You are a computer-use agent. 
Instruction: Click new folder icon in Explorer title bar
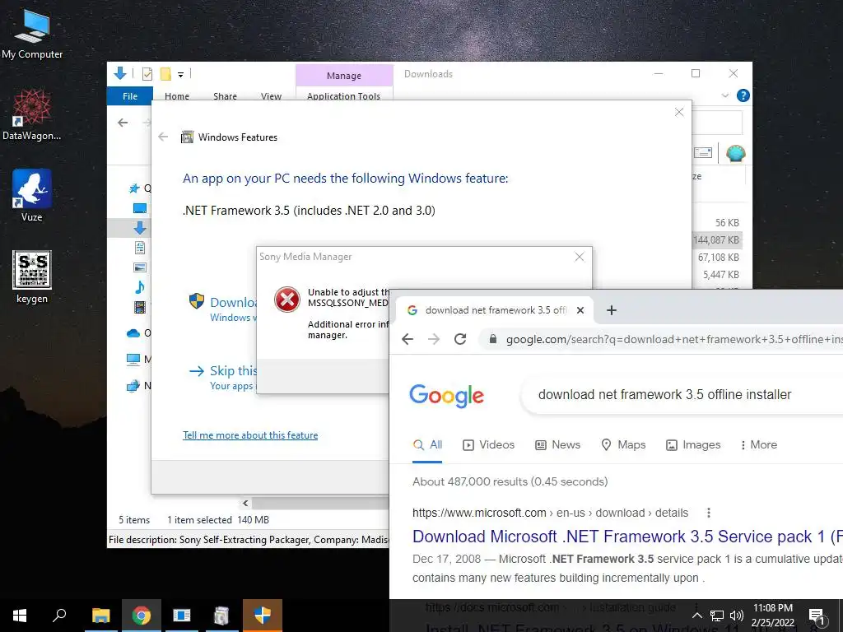click(165, 74)
